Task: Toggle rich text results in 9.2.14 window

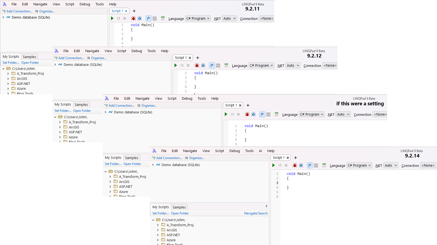Action: [x=310, y=165]
